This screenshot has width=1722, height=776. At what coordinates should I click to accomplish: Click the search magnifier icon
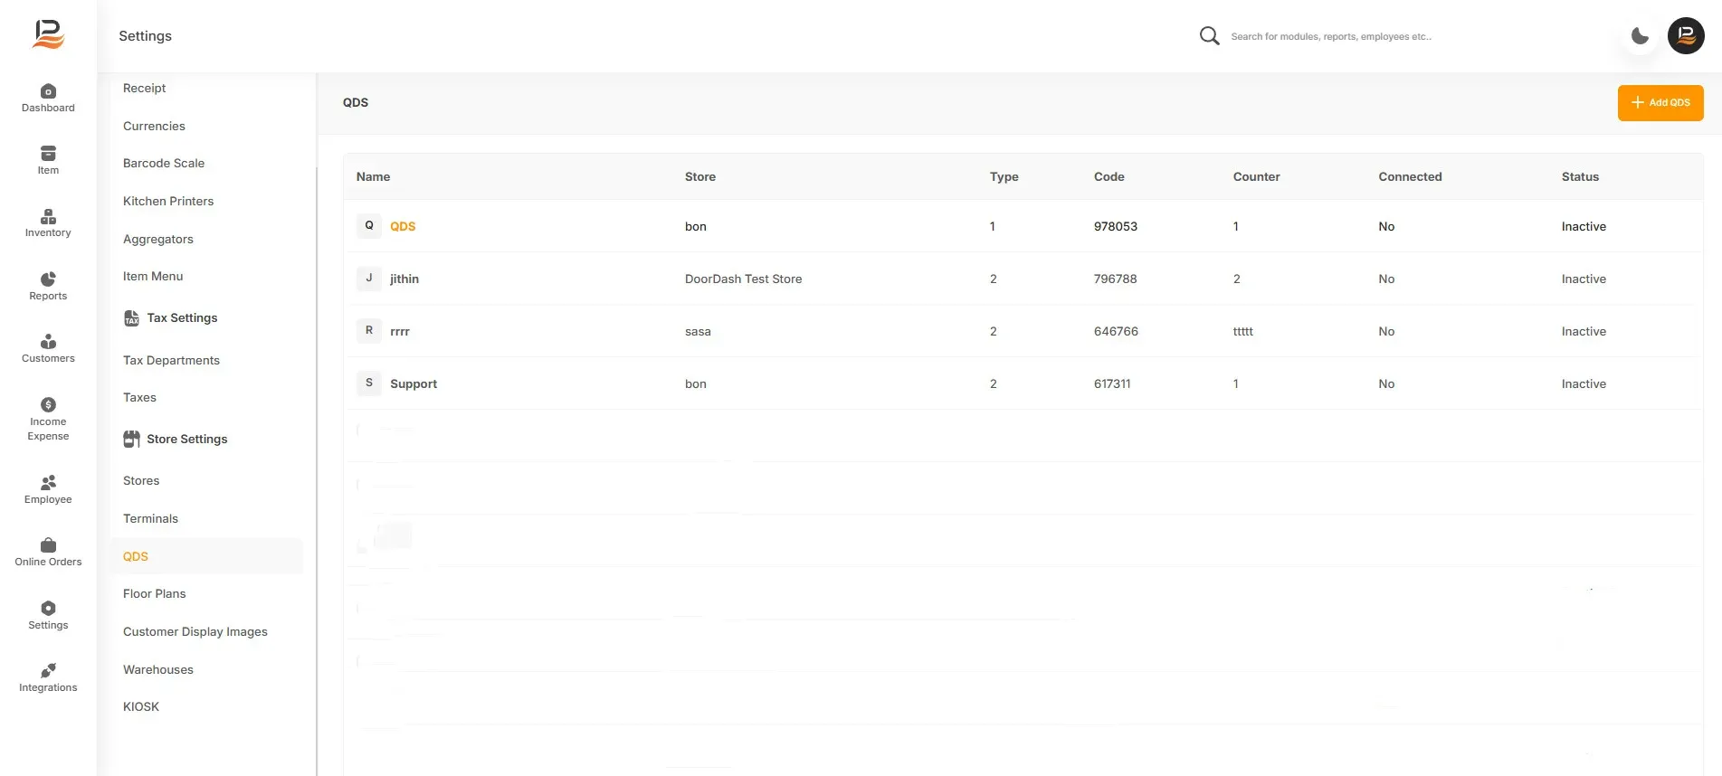tap(1209, 36)
